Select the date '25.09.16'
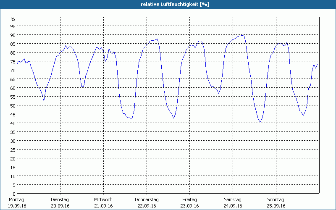 [x=276, y=206]
